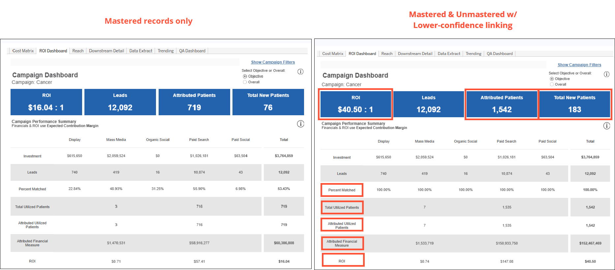Choose Overall radio option in left dashboard
This screenshot has height=270, width=615.
[x=245, y=82]
